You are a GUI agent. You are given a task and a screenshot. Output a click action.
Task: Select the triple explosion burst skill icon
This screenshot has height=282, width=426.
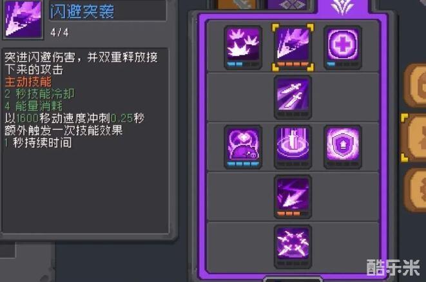click(243, 48)
